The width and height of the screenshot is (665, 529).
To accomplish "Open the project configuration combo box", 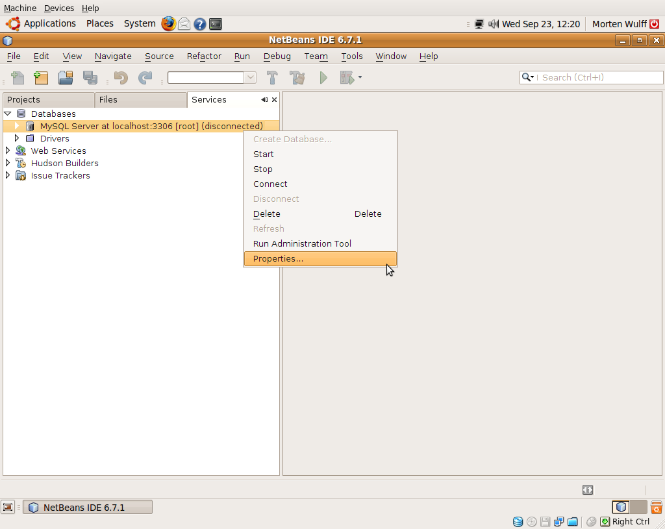I will pyautogui.click(x=212, y=78).
